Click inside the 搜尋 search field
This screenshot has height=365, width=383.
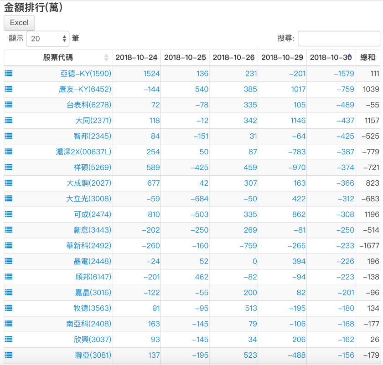338,38
